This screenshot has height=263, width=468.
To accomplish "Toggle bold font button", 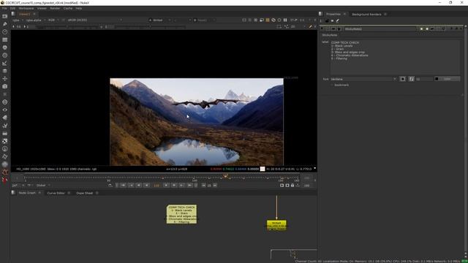I will click(403, 79).
